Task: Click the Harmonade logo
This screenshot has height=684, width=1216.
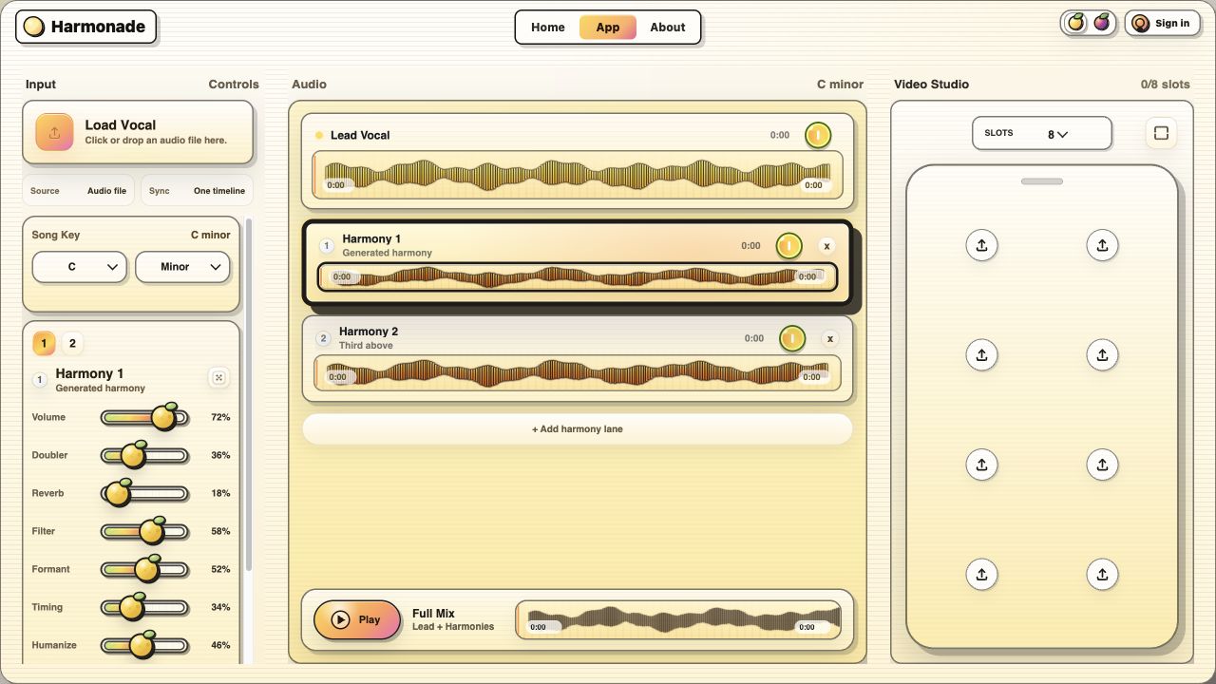Action: click(85, 27)
